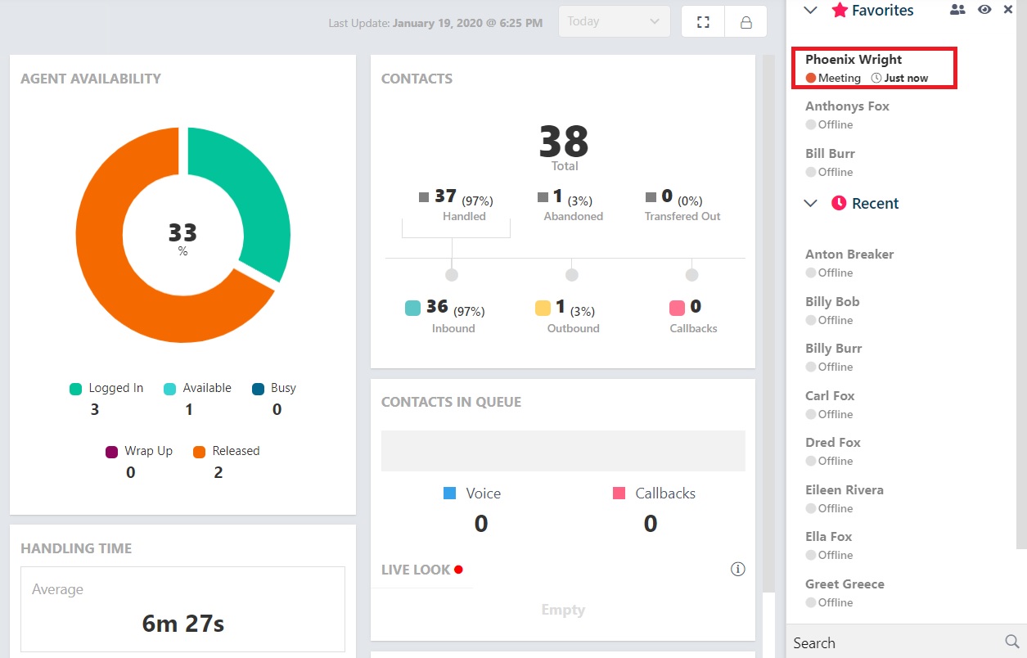Image resolution: width=1027 pixels, height=658 pixels.
Task: Click the AGENT AVAILABILITY heading
Action: click(x=91, y=79)
